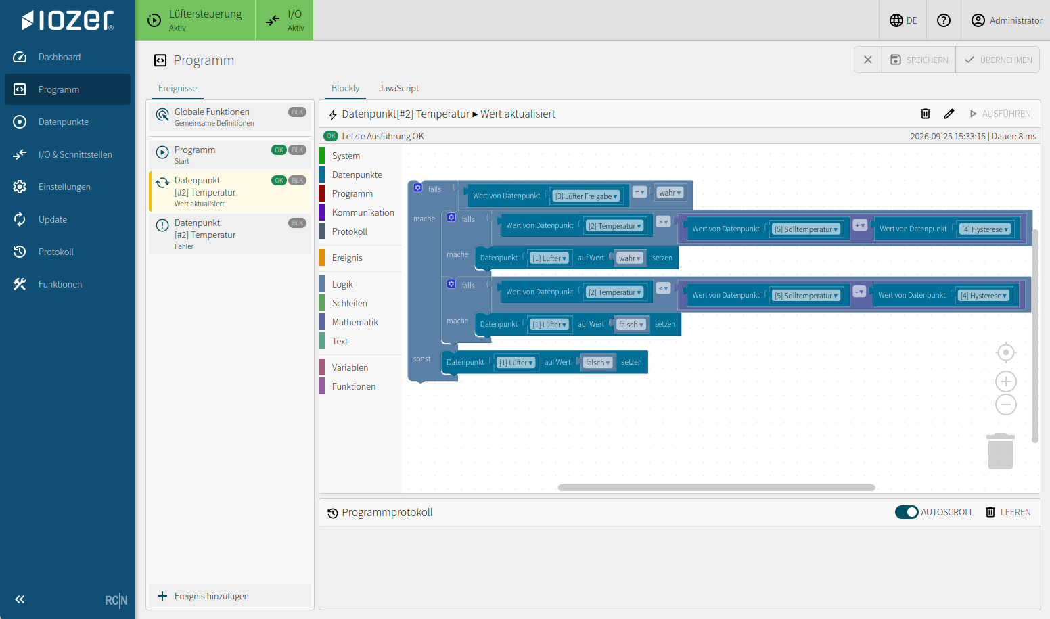
Task: Delete event with trash icon in header
Action: [926, 114]
